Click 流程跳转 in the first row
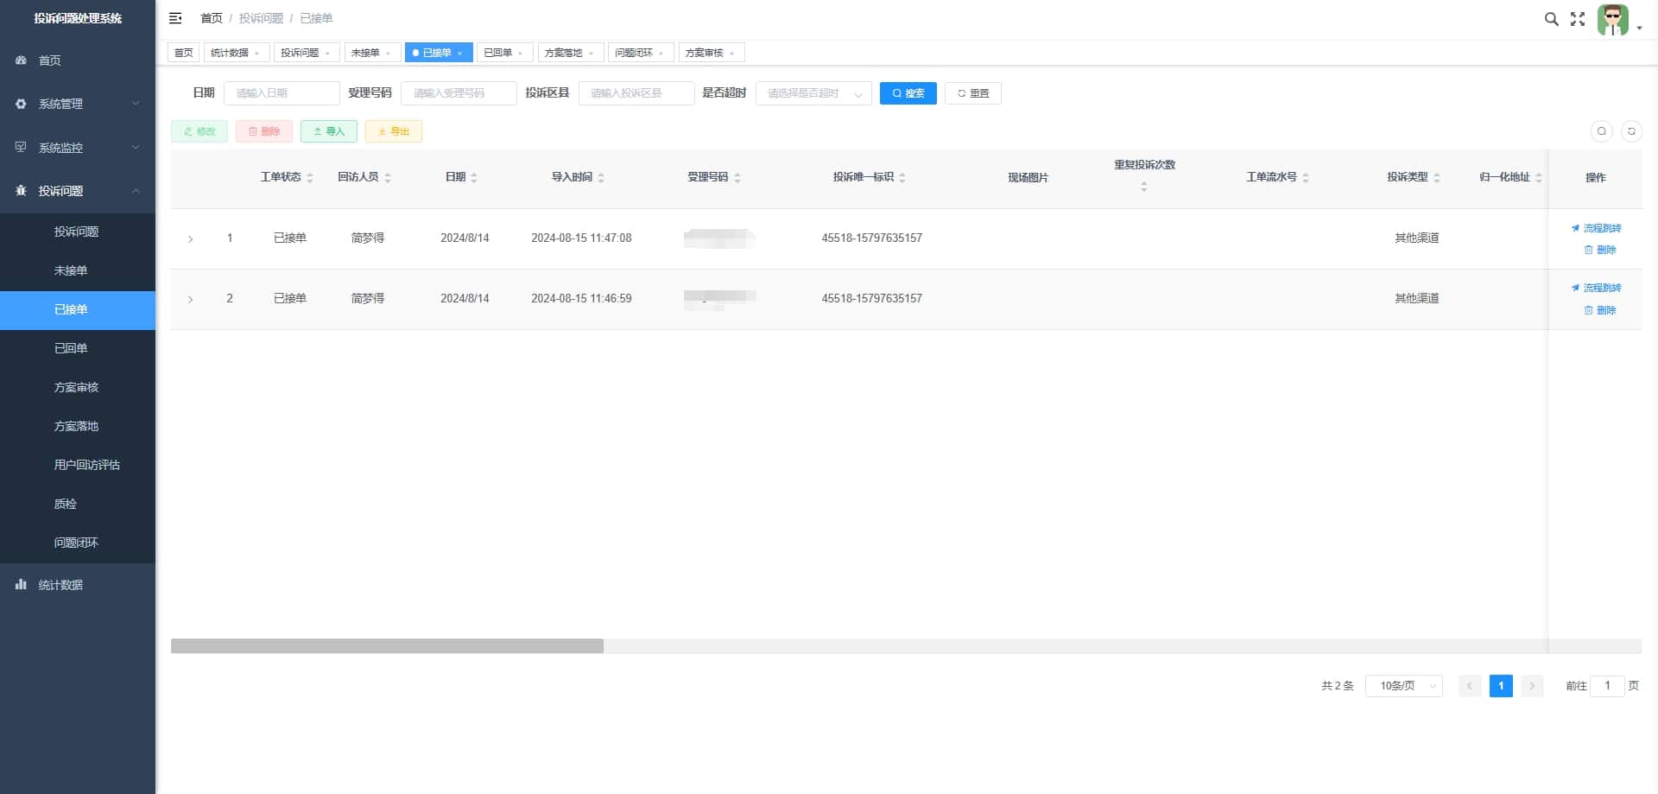Image resolution: width=1658 pixels, height=794 pixels. click(1596, 228)
